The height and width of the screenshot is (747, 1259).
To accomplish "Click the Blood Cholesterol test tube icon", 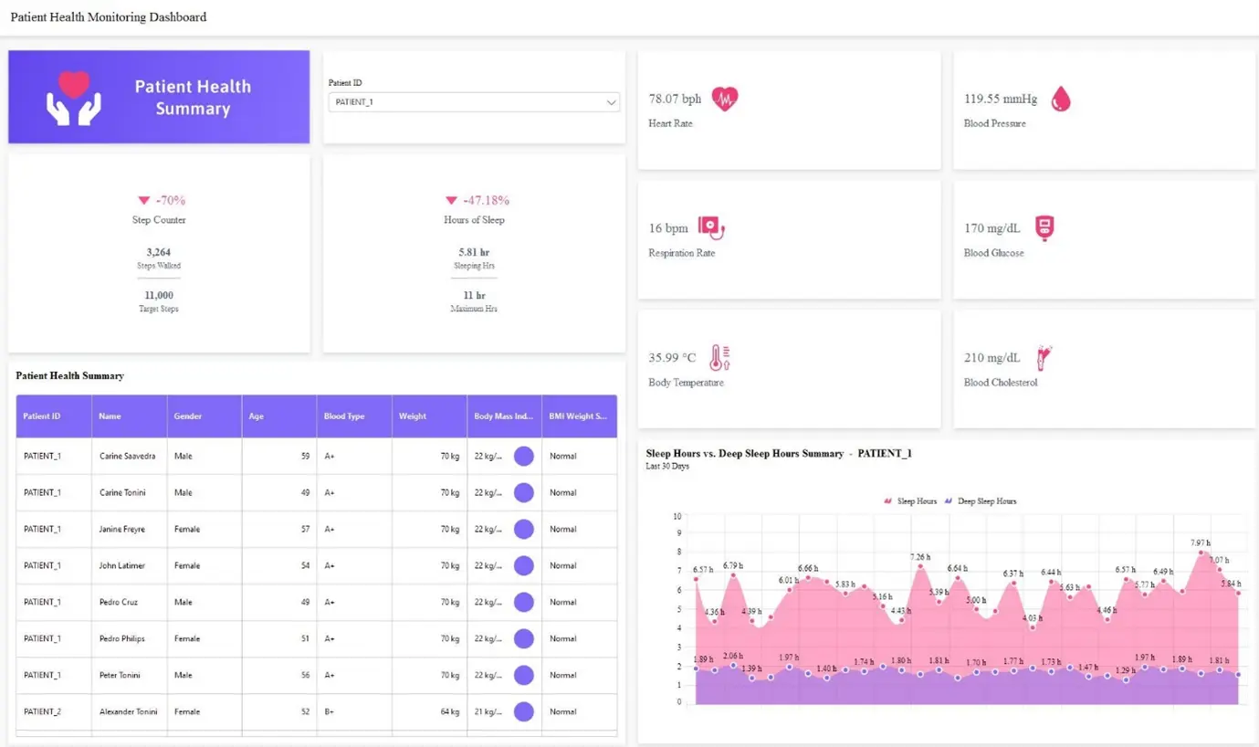I will tap(1044, 357).
